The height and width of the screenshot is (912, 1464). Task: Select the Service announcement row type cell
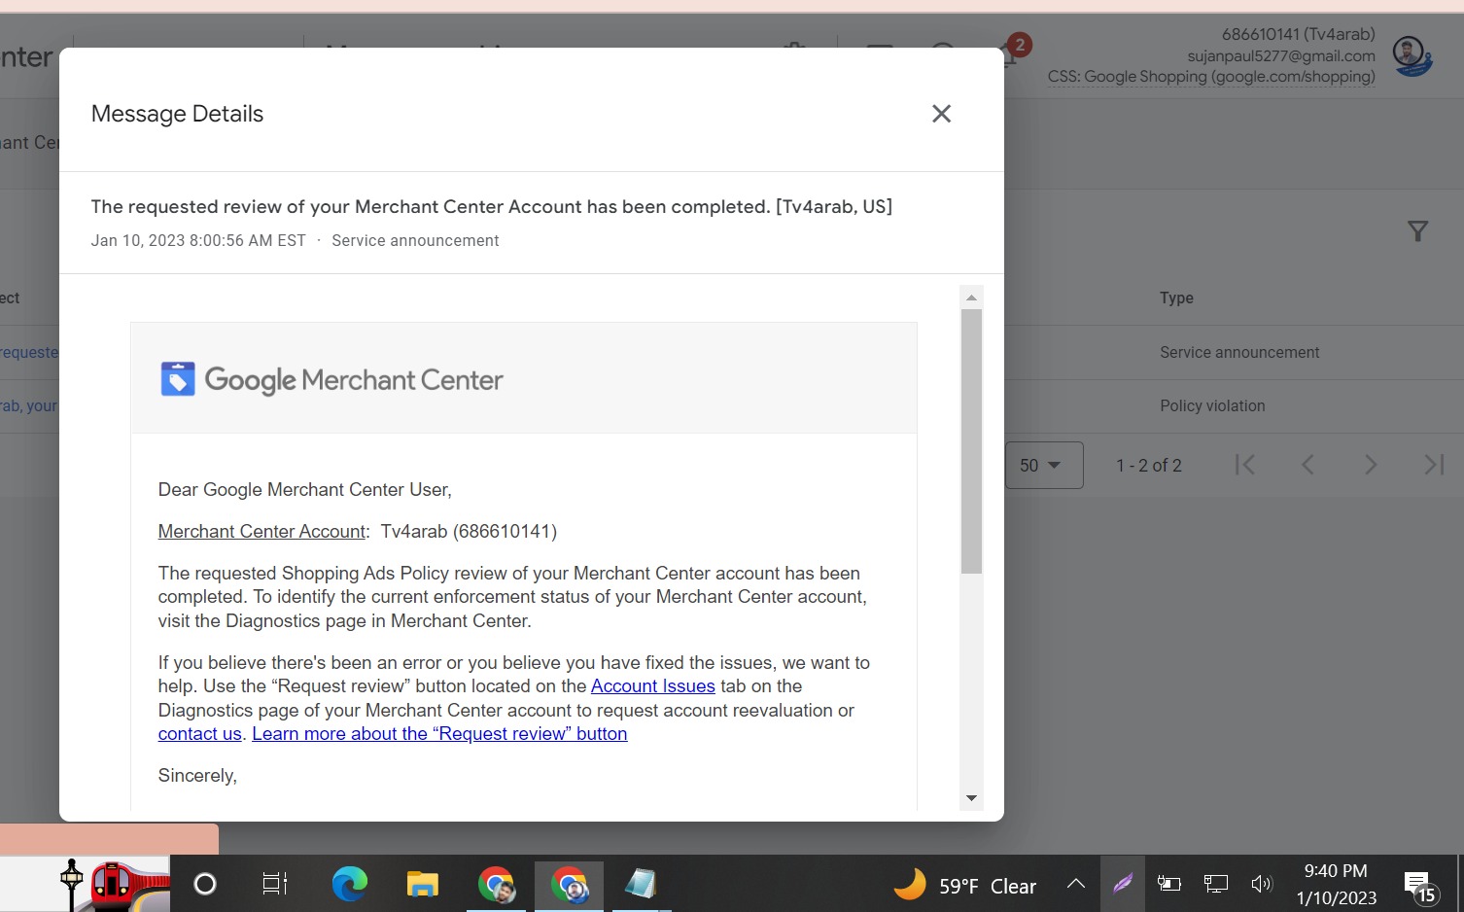coord(1239,353)
